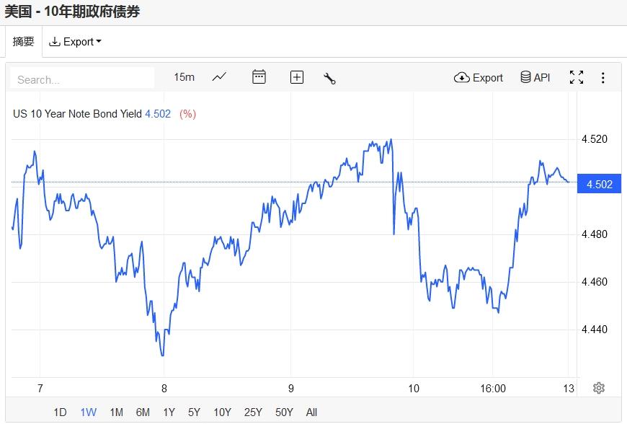Screen dimensions: 627x424
Task: Select the 1D time range
Action: [60, 412]
